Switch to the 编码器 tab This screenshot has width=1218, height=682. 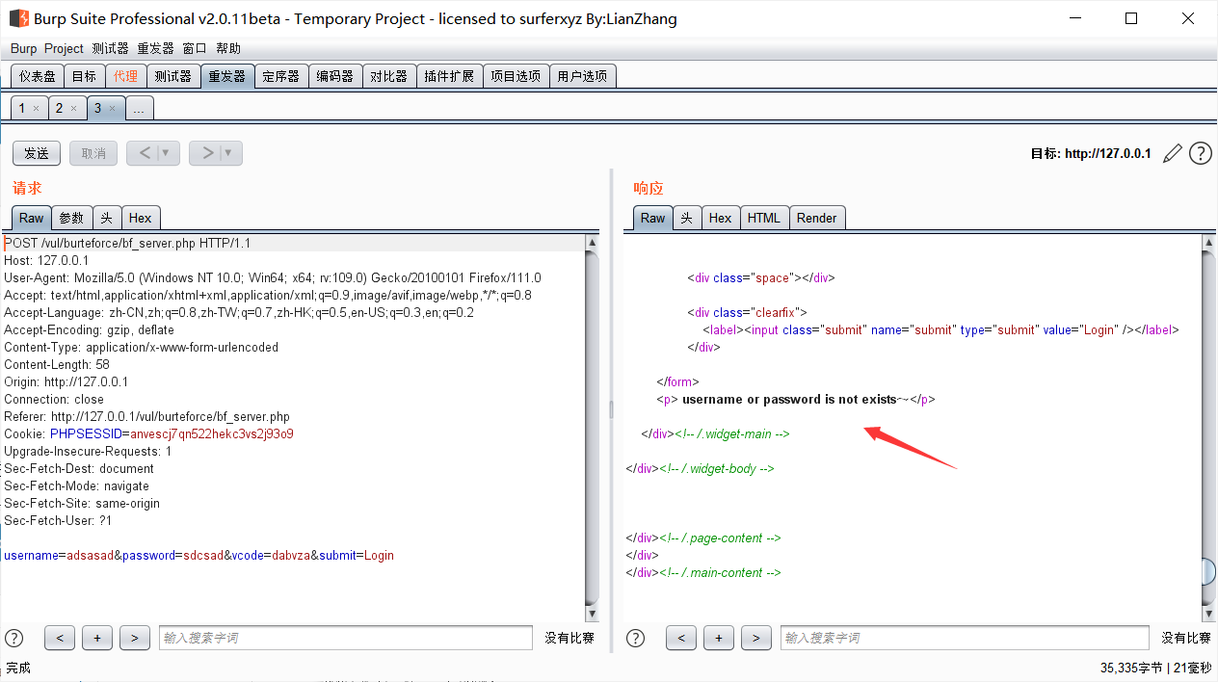(335, 76)
